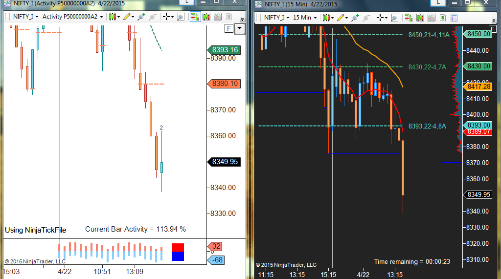Open chart Properties icon in 15 Min window
The height and width of the screenshot is (279, 501).
click(454, 18)
